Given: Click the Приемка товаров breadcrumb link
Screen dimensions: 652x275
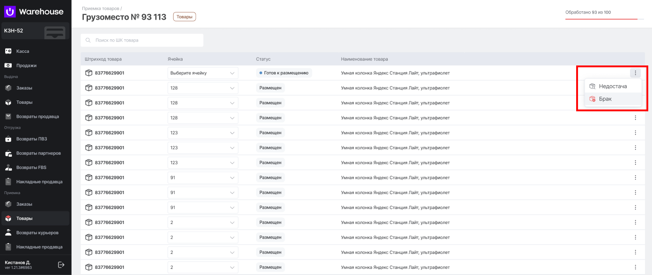Looking at the screenshot, I should (x=101, y=8).
